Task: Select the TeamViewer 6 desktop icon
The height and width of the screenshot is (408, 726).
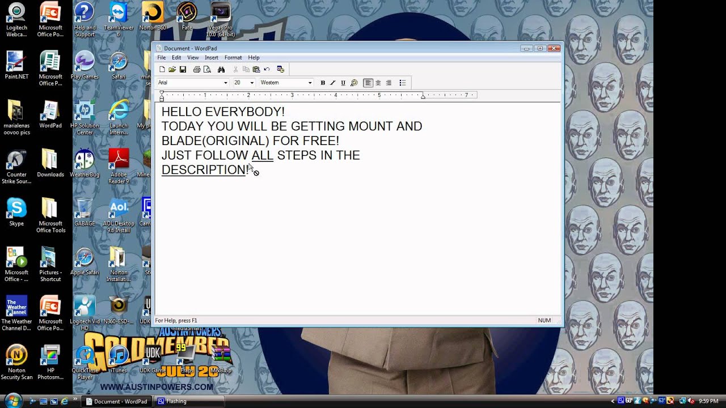Action: click(x=119, y=20)
